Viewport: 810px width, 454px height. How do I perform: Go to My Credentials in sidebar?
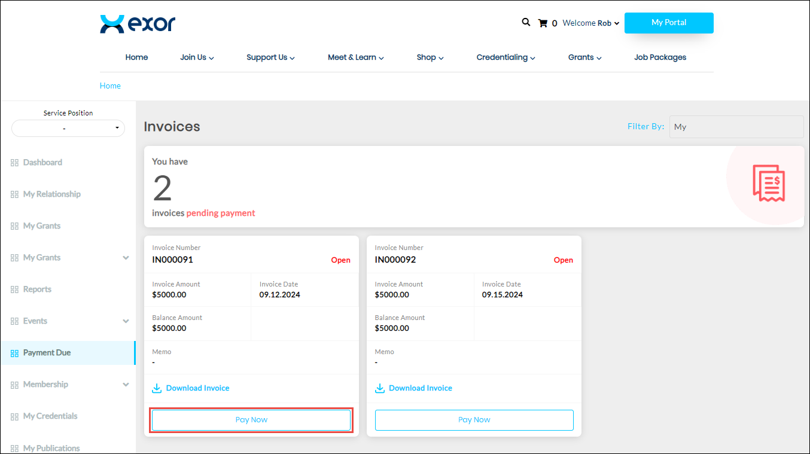pyautogui.click(x=50, y=416)
